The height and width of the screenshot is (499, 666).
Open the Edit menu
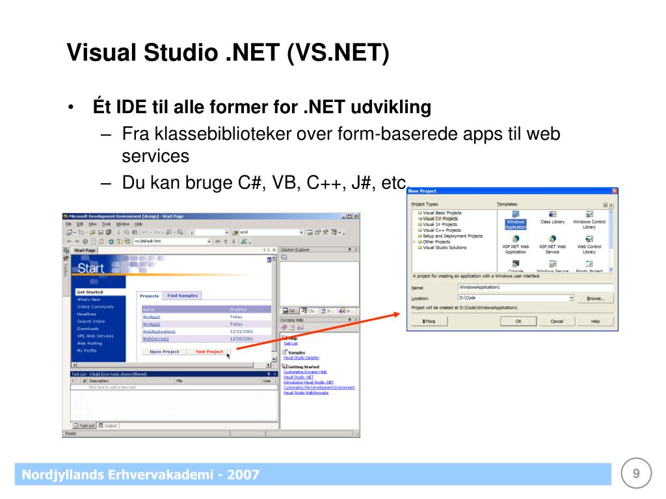coord(80,224)
